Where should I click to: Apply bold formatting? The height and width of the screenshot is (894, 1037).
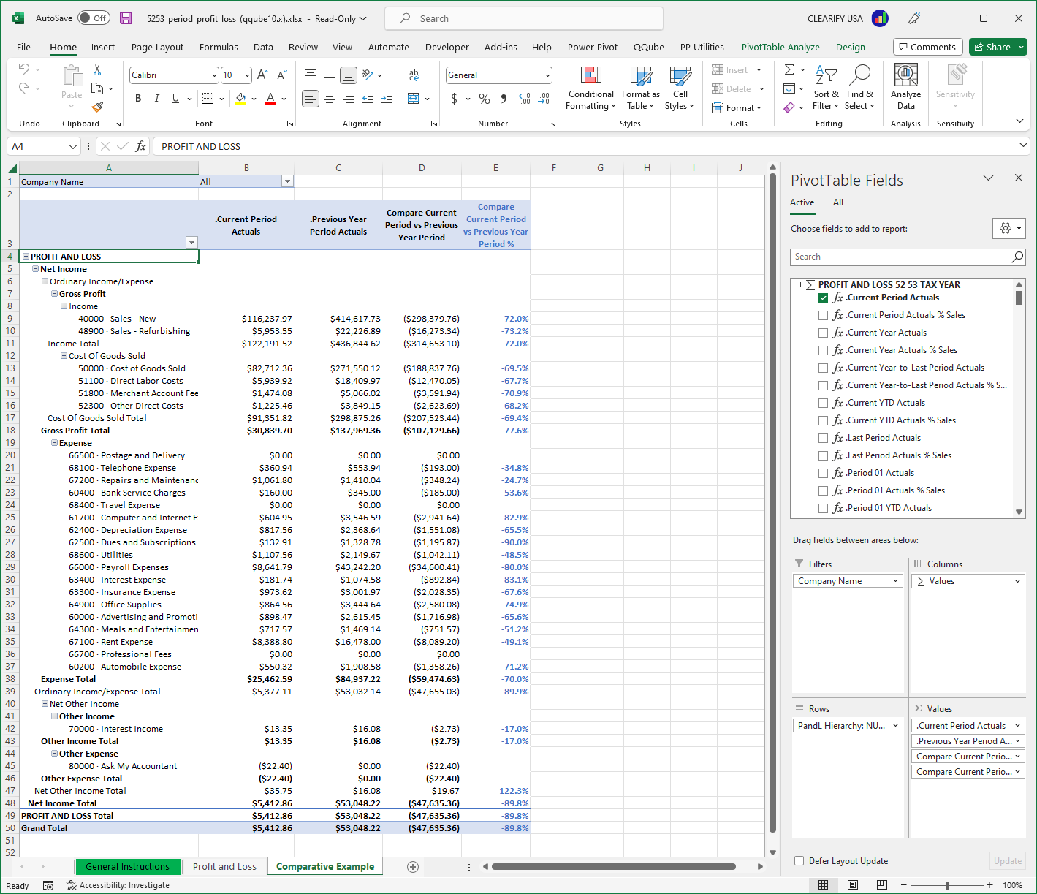[x=138, y=97]
